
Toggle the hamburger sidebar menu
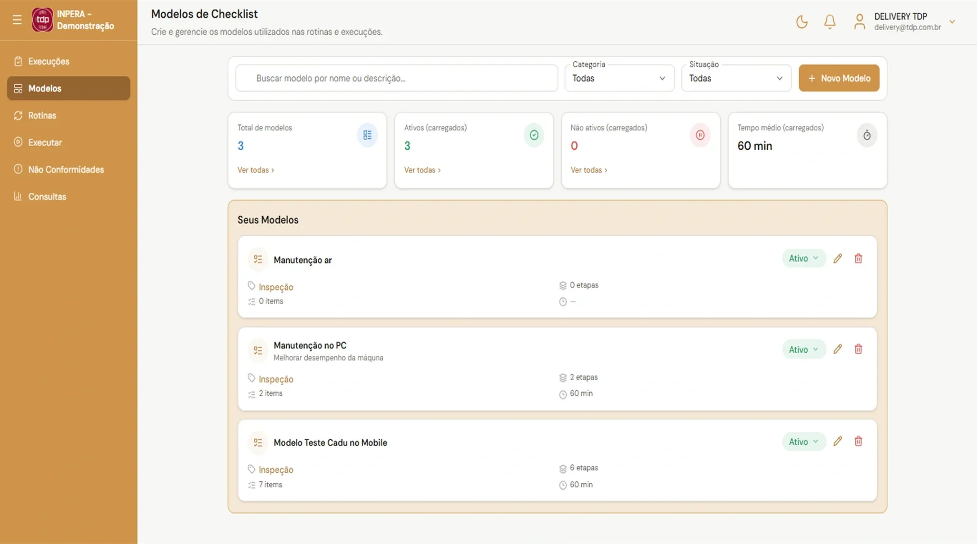[17, 20]
